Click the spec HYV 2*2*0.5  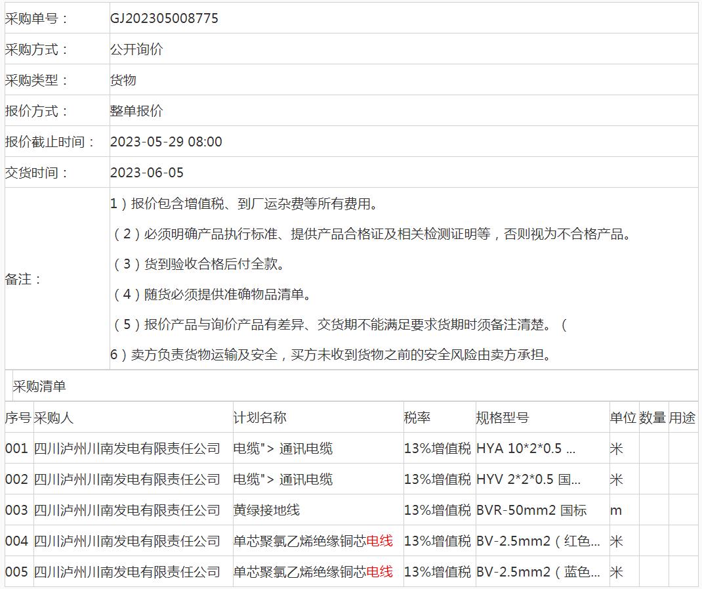coord(528,479)
